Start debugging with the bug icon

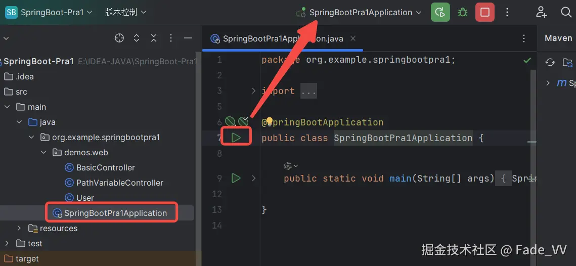(x=463, y=12)
